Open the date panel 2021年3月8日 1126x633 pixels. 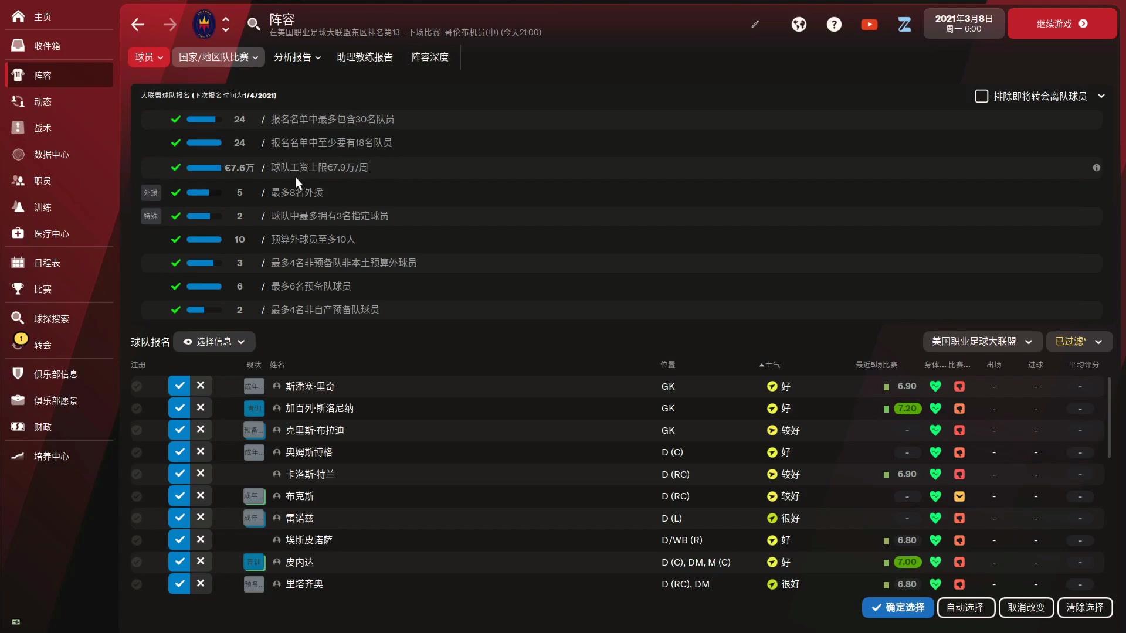click(x=964, y=24)
